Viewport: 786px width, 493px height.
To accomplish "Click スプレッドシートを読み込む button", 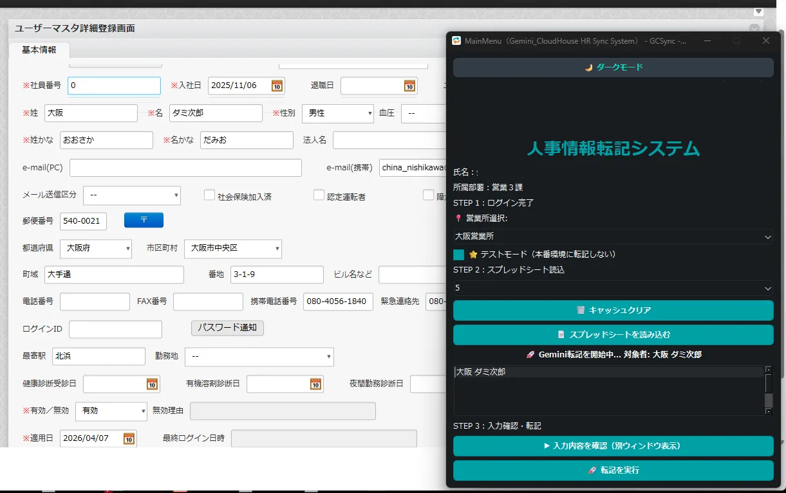I will (613, 335).
